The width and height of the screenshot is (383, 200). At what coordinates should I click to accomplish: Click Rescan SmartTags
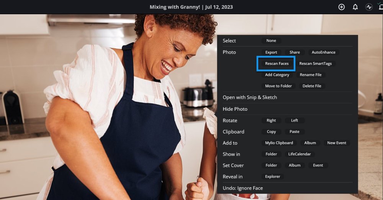[315, 64]
